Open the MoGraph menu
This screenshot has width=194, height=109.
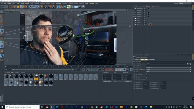[x=58, y=3]
